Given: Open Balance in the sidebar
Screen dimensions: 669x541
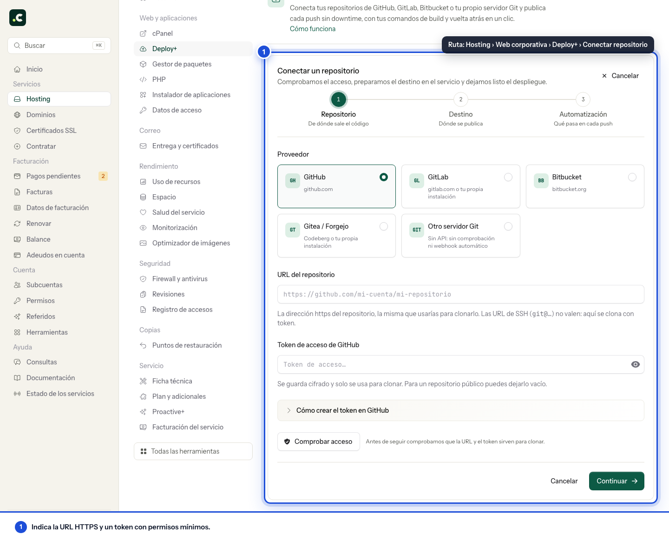Looking at the screenshot, I should (x=59, y=239).
